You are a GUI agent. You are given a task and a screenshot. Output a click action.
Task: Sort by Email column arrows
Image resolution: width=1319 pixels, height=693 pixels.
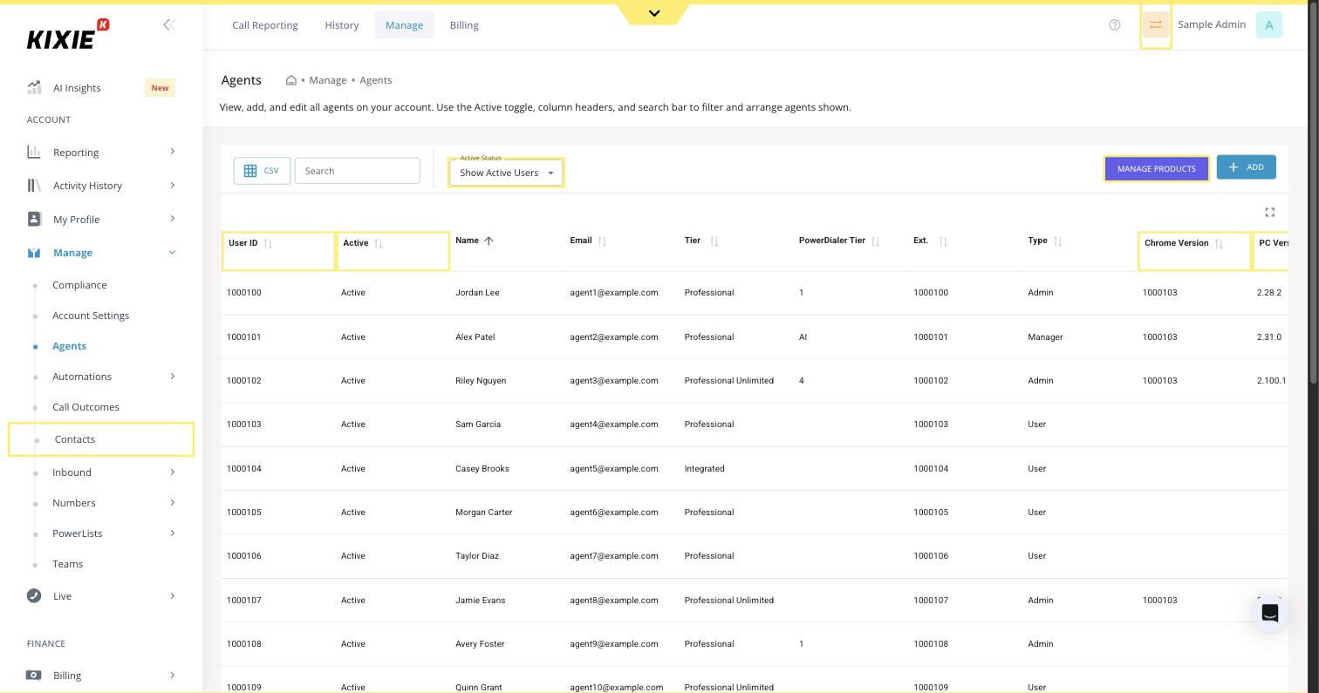[602, 241]
